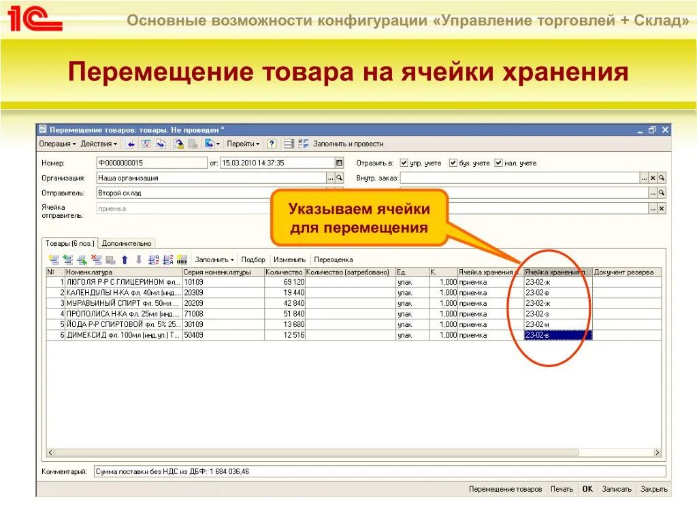Screen dimensions: 697x523
Task: Open dropdown arrow beside create-based-on icon
Action: click(x=218, y=144)
